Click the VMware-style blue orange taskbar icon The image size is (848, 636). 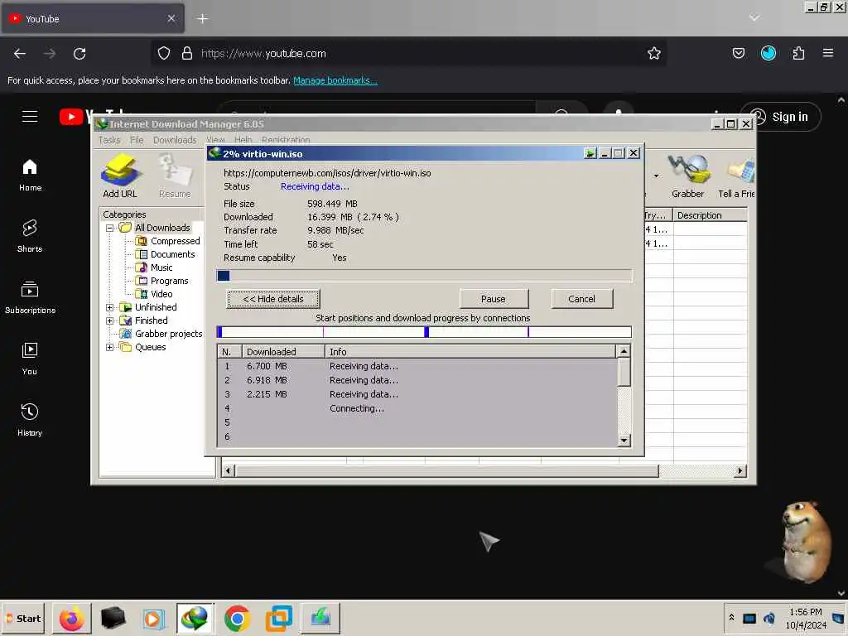point(278,618)
